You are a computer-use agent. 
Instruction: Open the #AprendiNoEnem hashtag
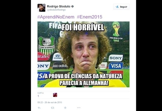[x=56, y=17]
